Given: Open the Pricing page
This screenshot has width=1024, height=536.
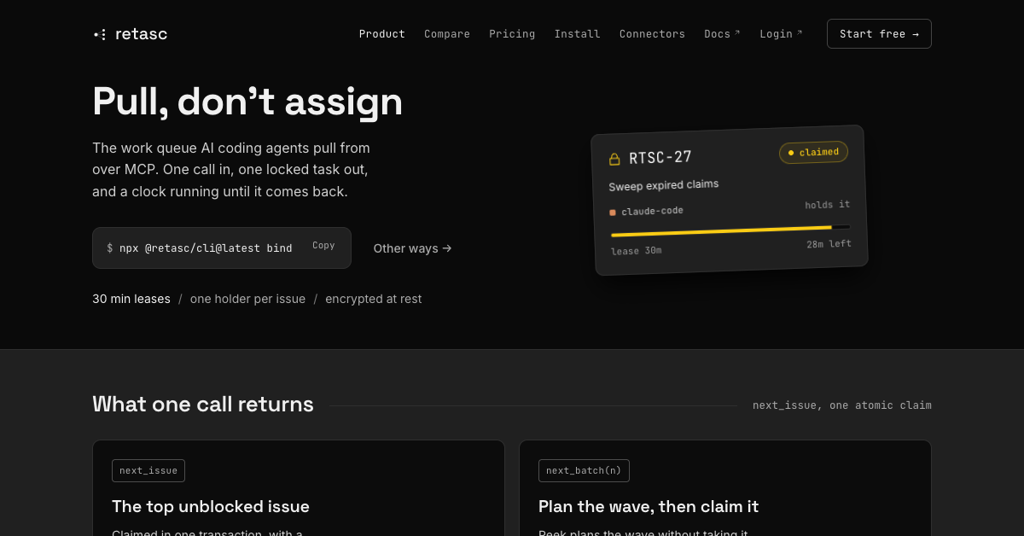Looking at the screenshot, I should click(x=512, y=34).
